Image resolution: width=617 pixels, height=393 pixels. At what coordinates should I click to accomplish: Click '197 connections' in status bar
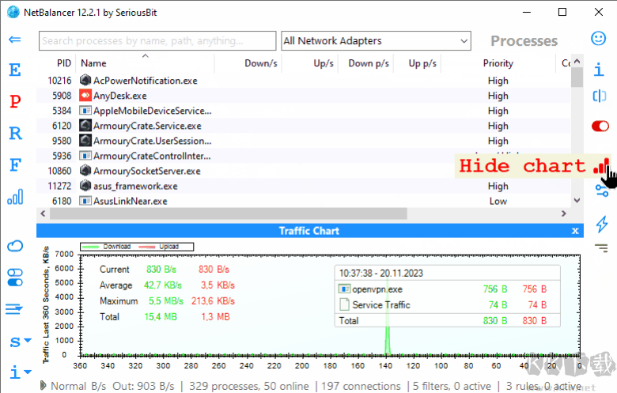pyautogui.click(x=361, y=387)
